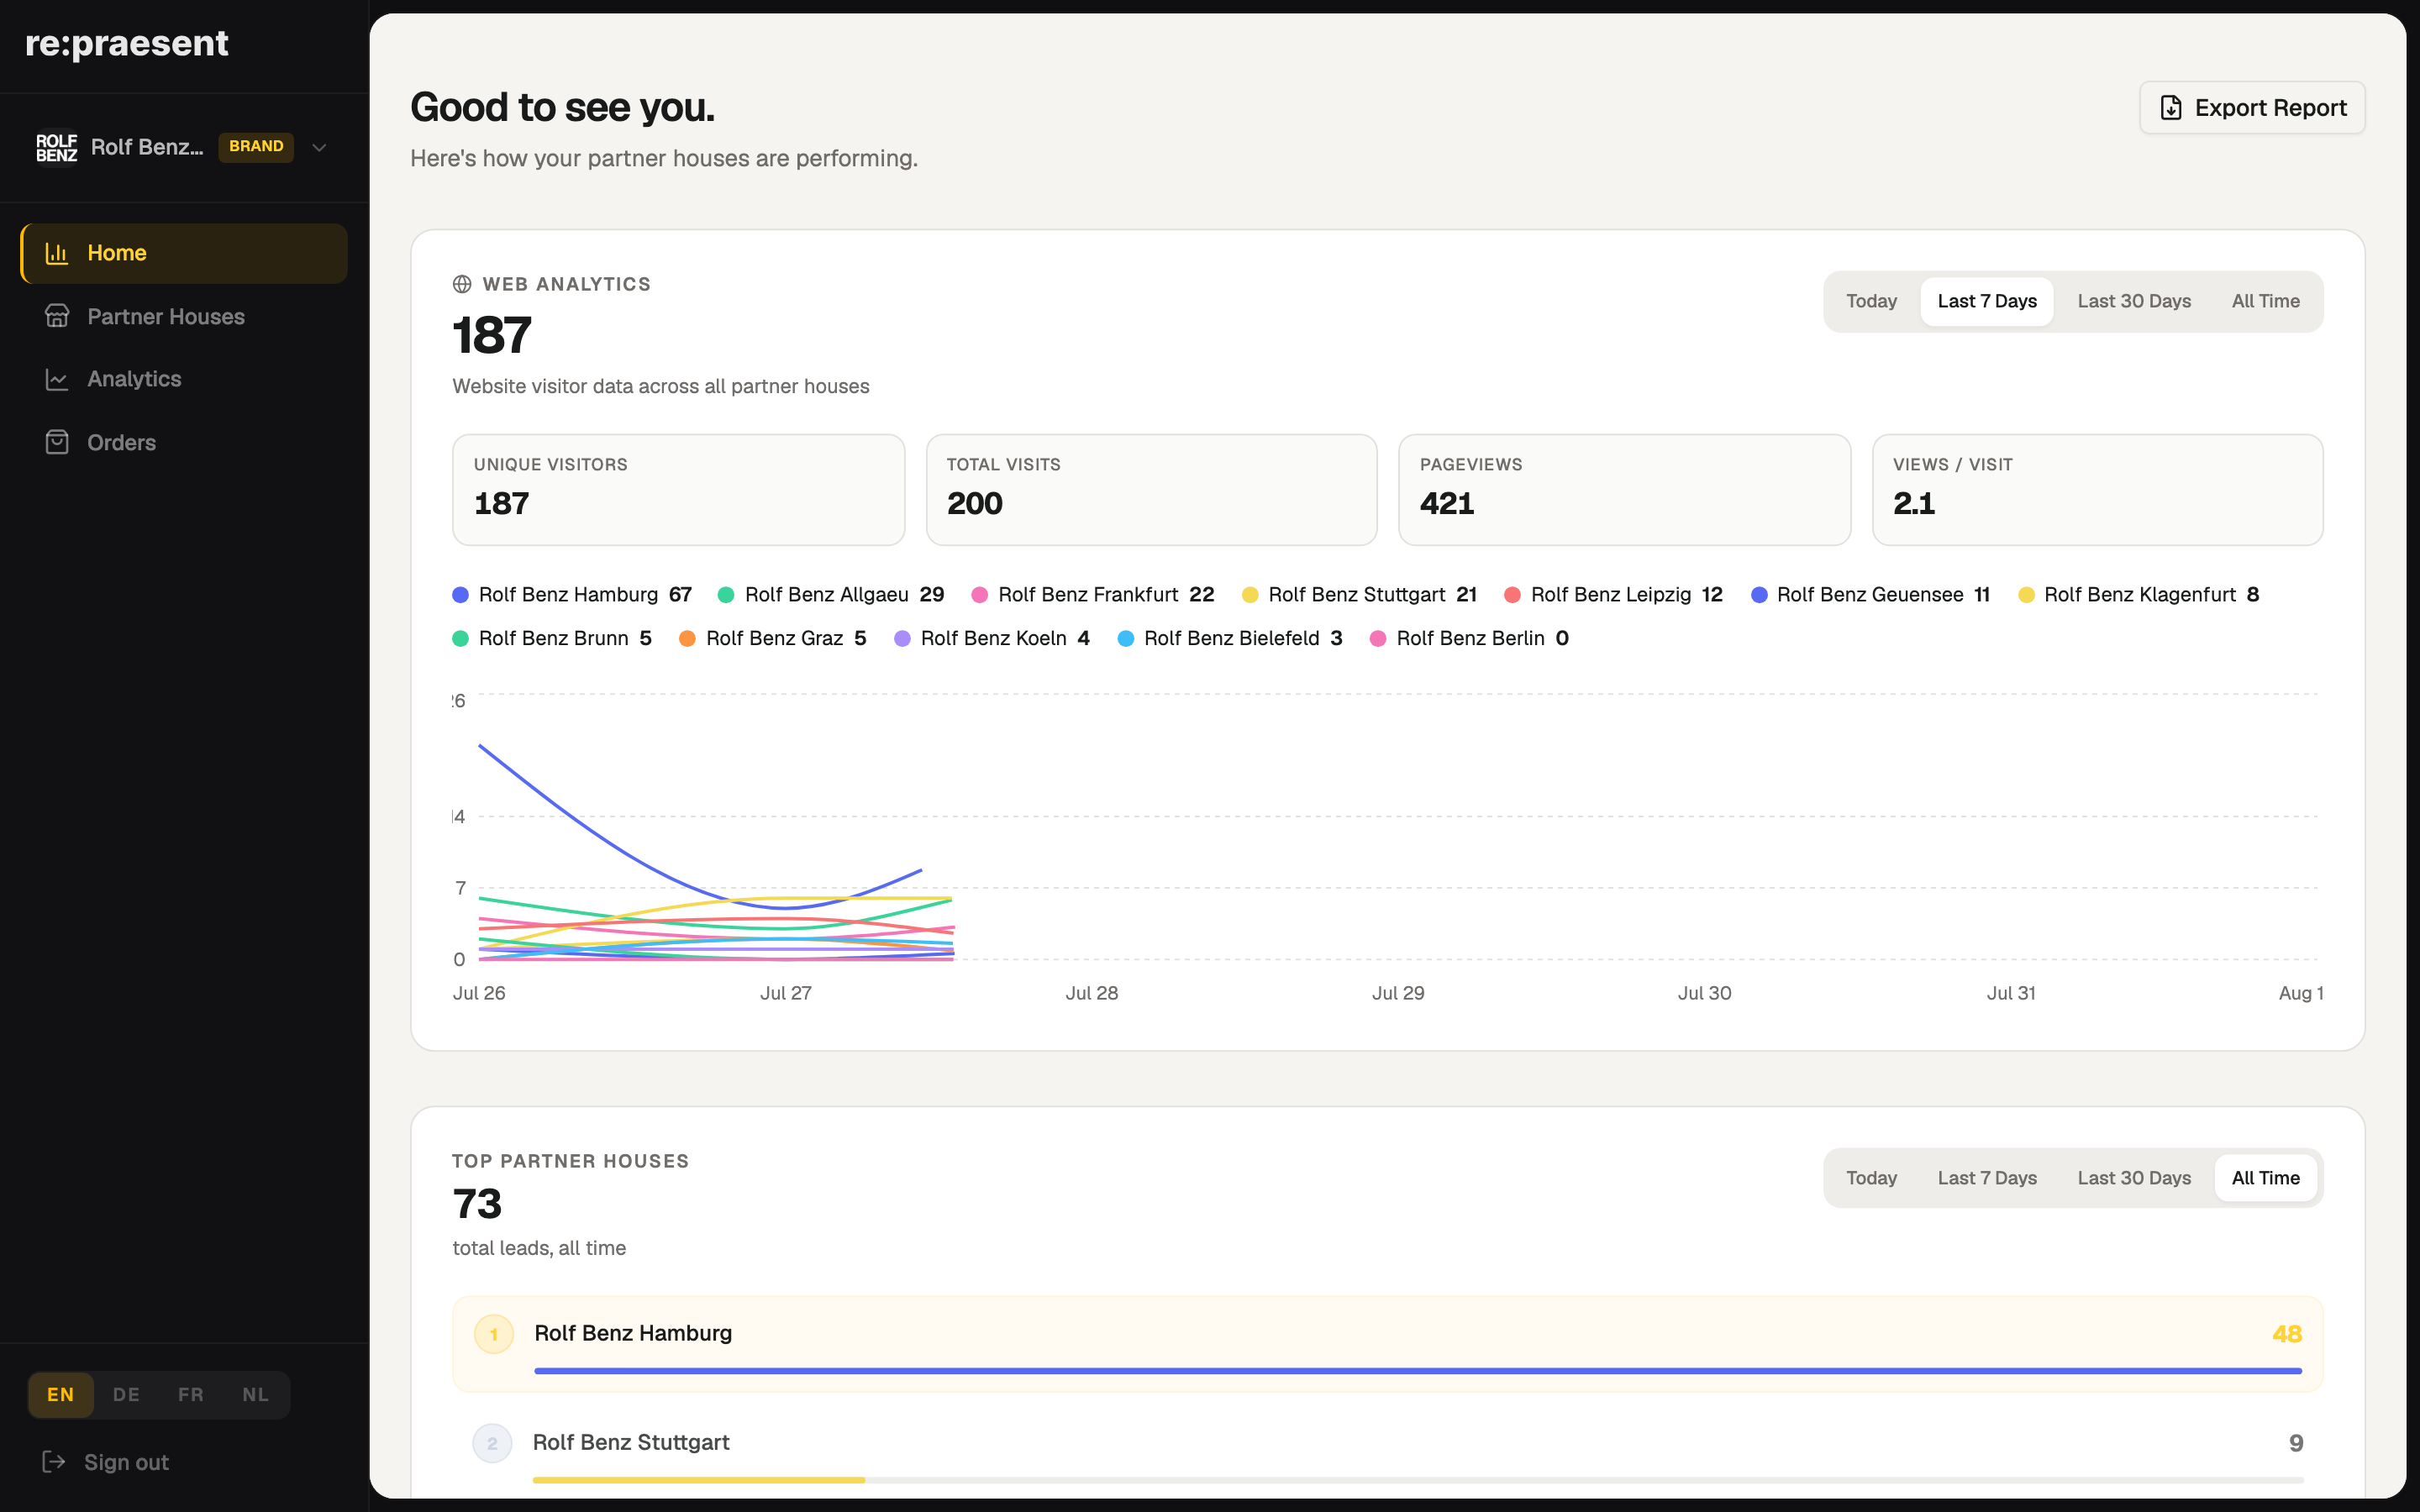The height and width of the screenshot is (1512, 2420).
Task: Open the Partner Houses menu item
Action: (x=184, y=316)
